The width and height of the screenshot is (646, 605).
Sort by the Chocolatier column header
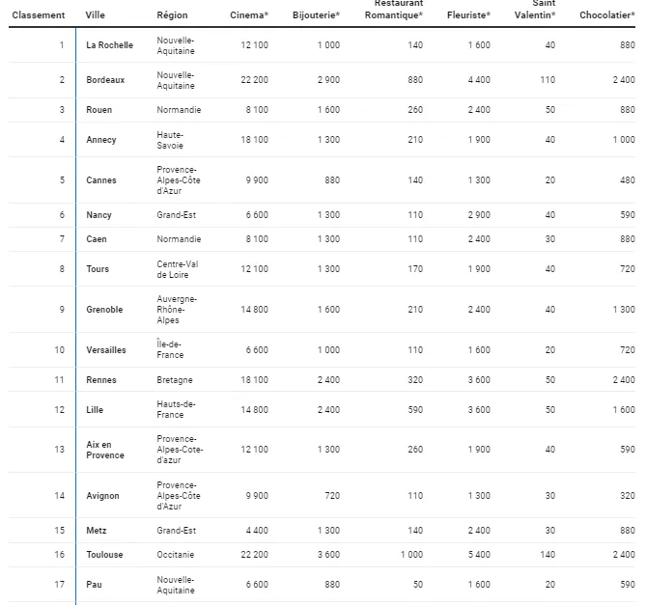click(606, 15)
